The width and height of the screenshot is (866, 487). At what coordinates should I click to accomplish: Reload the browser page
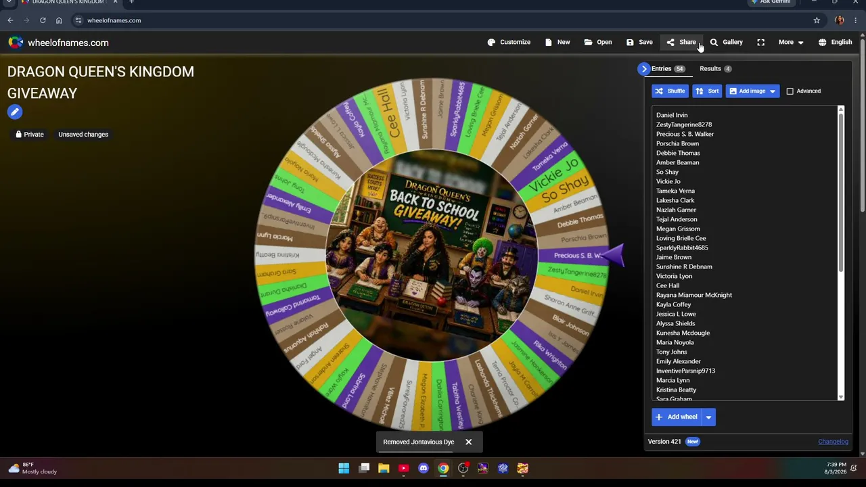43,20
